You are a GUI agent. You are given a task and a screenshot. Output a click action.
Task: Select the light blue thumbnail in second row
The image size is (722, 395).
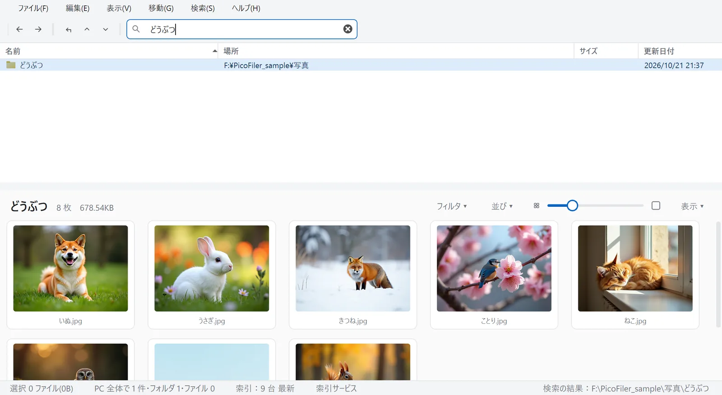212,362
